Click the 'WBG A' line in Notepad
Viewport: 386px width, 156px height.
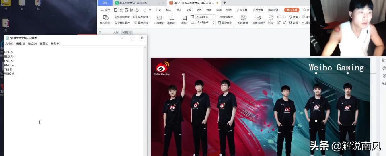coord(9,74)
